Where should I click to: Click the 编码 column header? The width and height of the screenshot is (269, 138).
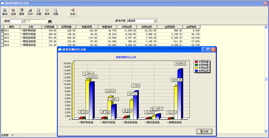pyautogui.click(x=12, y=27)
